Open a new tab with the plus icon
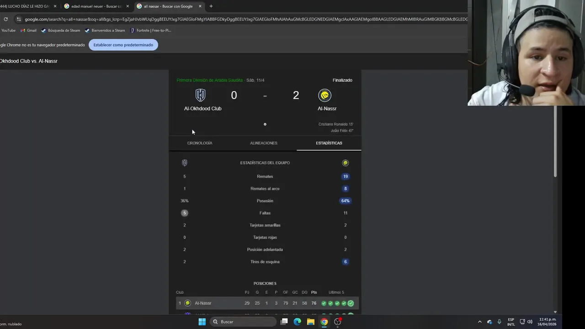585x329 pixels. [211, 6]
